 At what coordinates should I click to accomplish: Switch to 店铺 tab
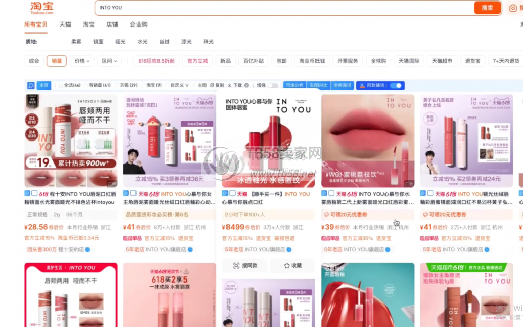point(112,25)
